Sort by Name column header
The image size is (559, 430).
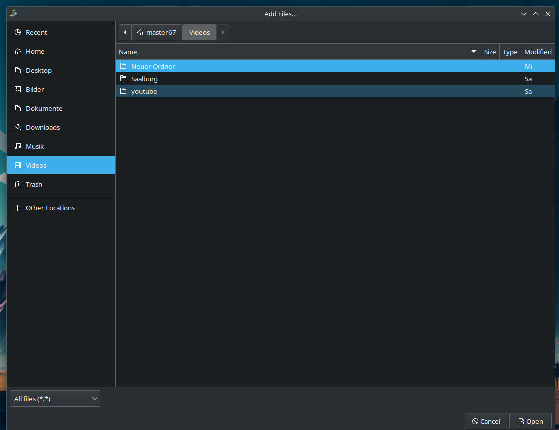point(298,52)
